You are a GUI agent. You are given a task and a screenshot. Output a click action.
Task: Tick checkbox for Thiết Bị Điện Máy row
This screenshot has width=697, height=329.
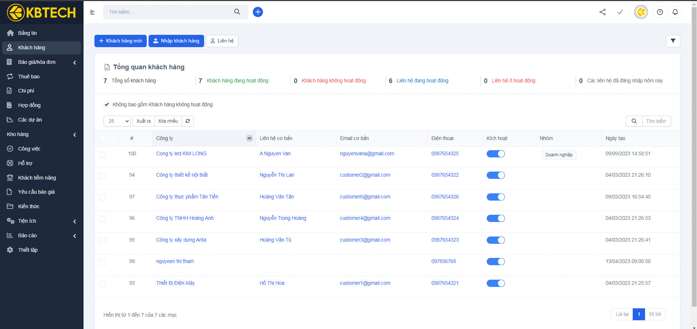coord(103,284)
